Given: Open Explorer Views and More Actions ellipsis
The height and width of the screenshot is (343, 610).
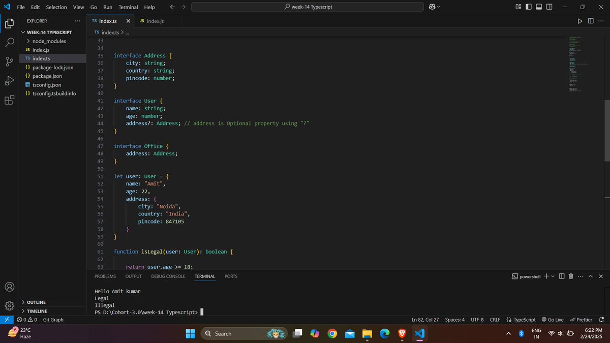Looking at the screenshot, I should [x=77, y=21].
